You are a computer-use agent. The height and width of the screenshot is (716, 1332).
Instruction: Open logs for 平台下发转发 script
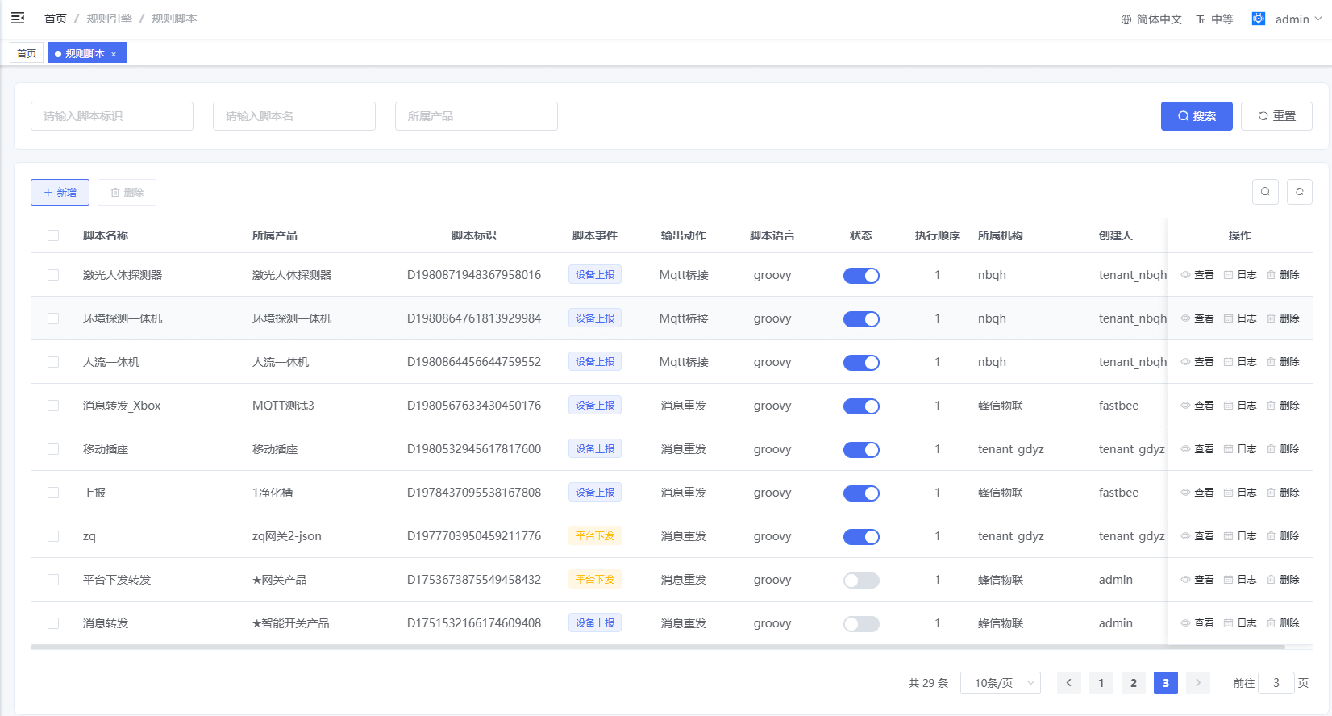[1240, 580]
